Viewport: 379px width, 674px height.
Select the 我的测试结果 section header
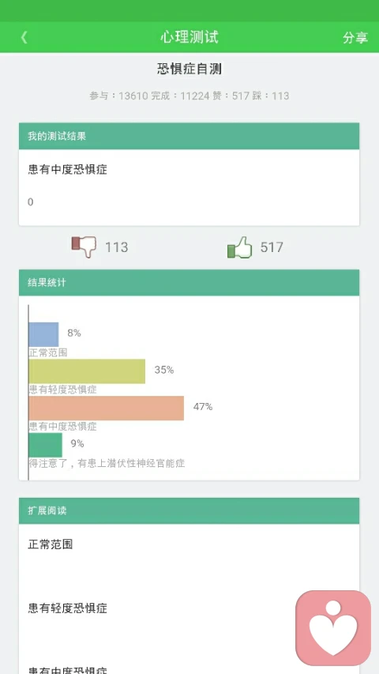pos(189,136)
